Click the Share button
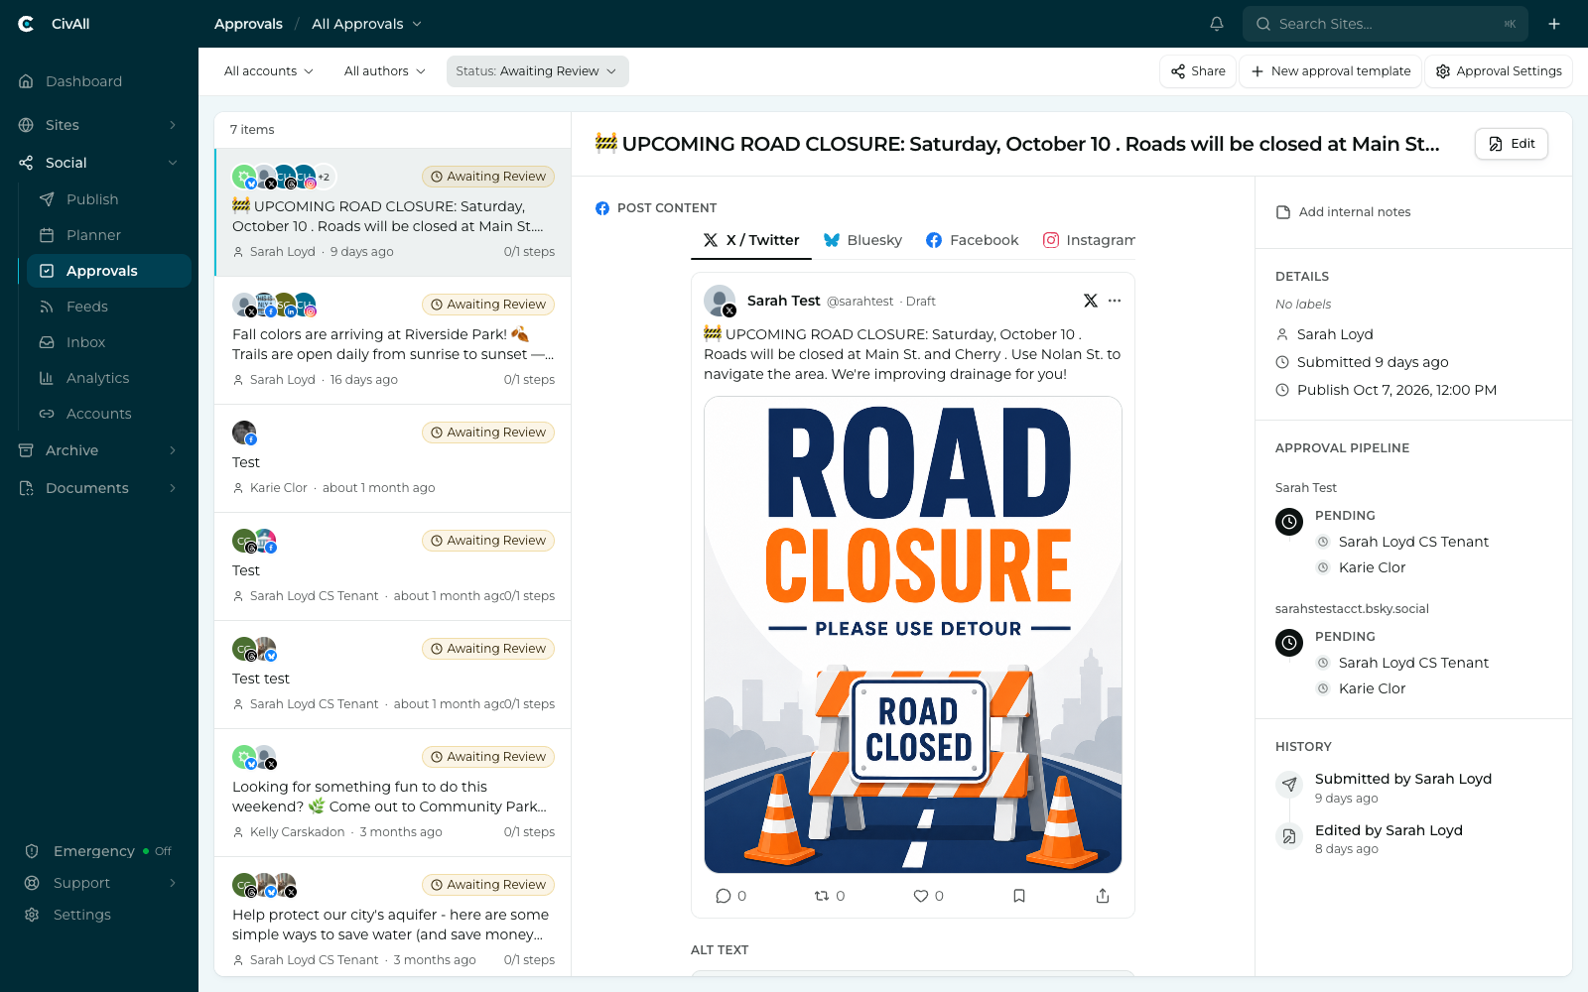The image size is (1588, 992). [1198, 71]
